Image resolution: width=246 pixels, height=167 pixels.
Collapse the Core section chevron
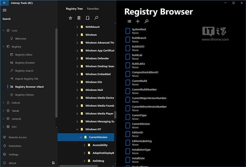[x=3, y=31]
